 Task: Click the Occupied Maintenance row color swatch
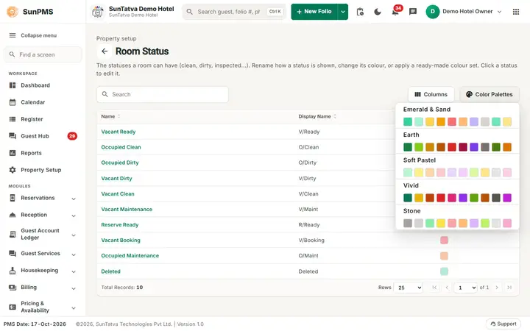click(444, 256)
